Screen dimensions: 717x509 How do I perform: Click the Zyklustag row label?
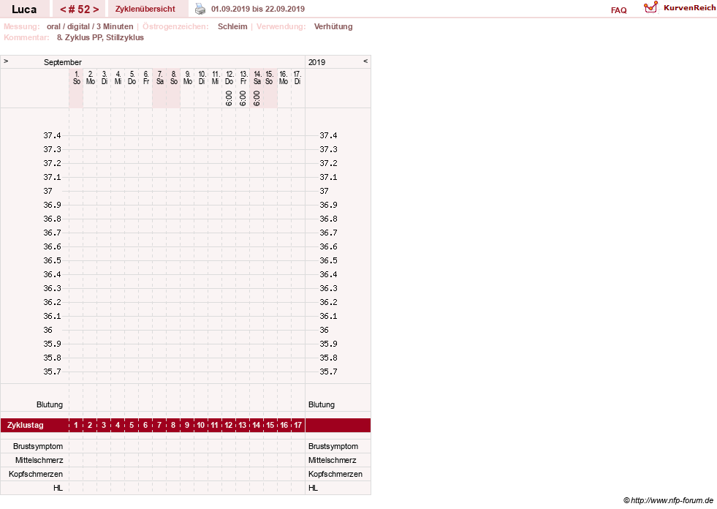[25, 425]
